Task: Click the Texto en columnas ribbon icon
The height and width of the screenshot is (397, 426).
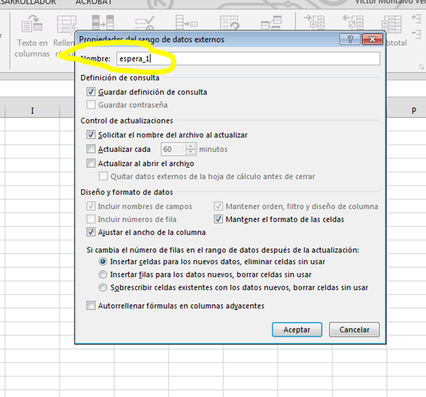Action: 32,24
